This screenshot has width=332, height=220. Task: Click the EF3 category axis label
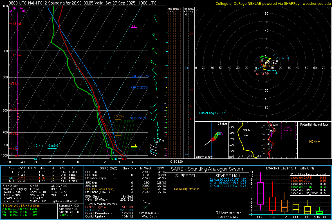[272, 217]
